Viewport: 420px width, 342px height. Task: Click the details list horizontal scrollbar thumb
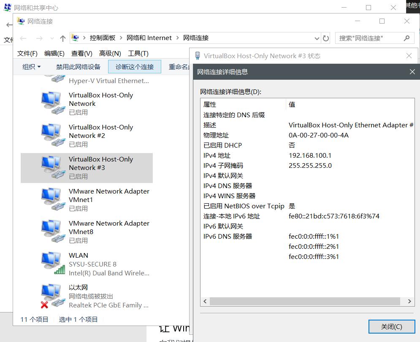pos(305,302)
